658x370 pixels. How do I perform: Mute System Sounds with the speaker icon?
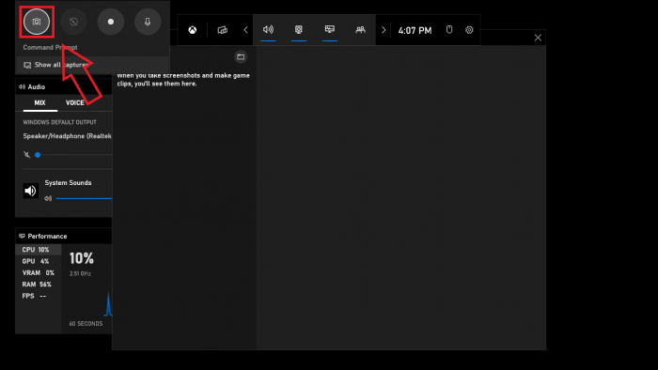pos(30,191)
